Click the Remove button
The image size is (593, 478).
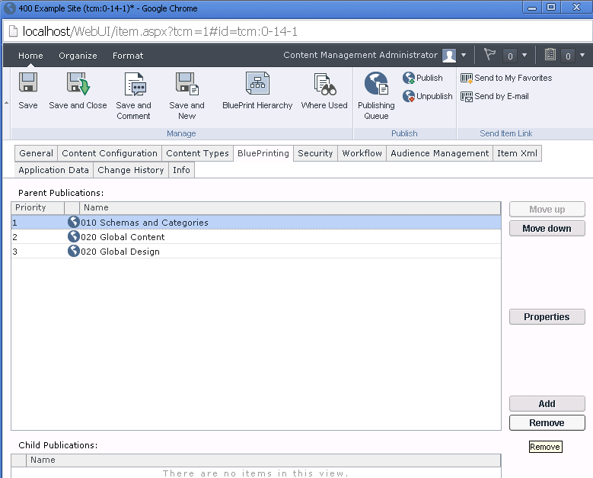point(547,422)
